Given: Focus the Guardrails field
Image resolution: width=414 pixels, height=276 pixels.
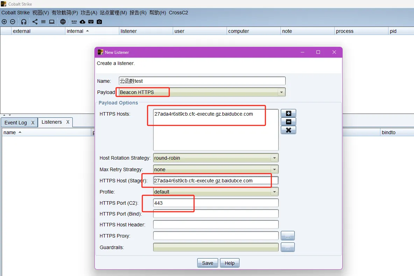Looking at the screenshot, I should (x=216, y=247).
